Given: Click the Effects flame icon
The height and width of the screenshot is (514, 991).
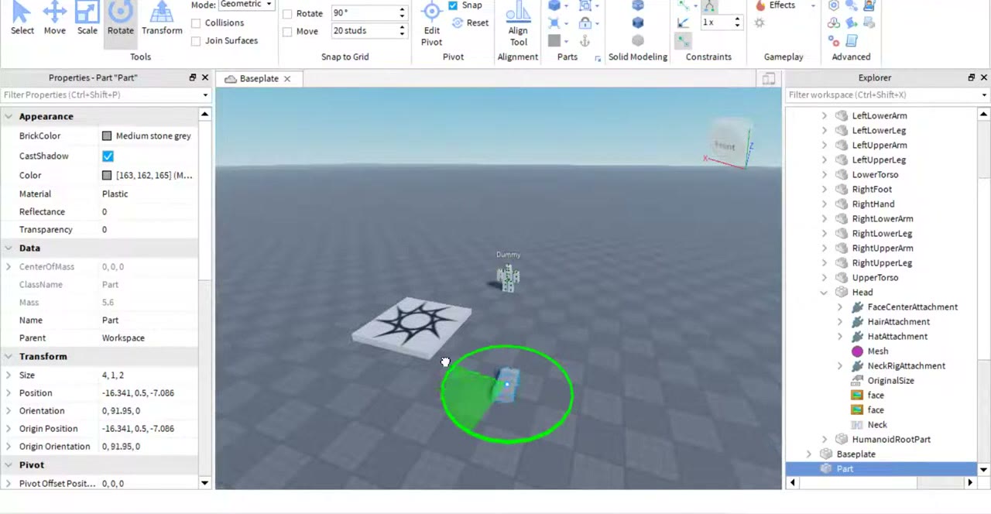Looking at the screenshot, I should [x=760, y=5].
